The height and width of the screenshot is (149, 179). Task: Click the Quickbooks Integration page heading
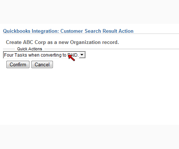pyautogui.click(x=68, y=31)
